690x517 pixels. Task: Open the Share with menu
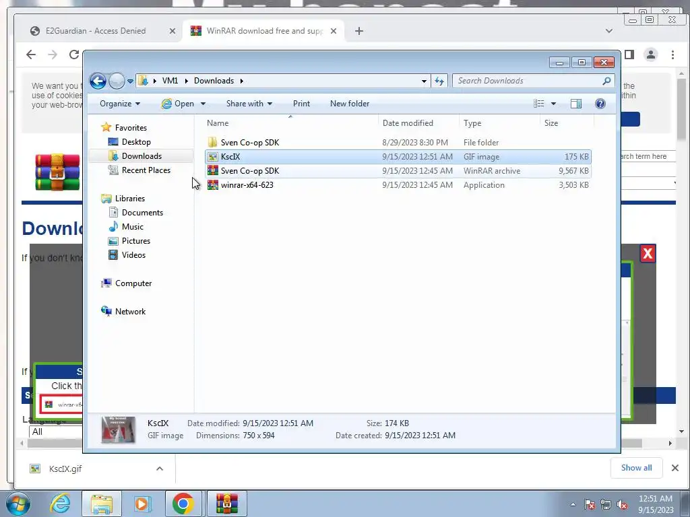[x=249, y=104]
